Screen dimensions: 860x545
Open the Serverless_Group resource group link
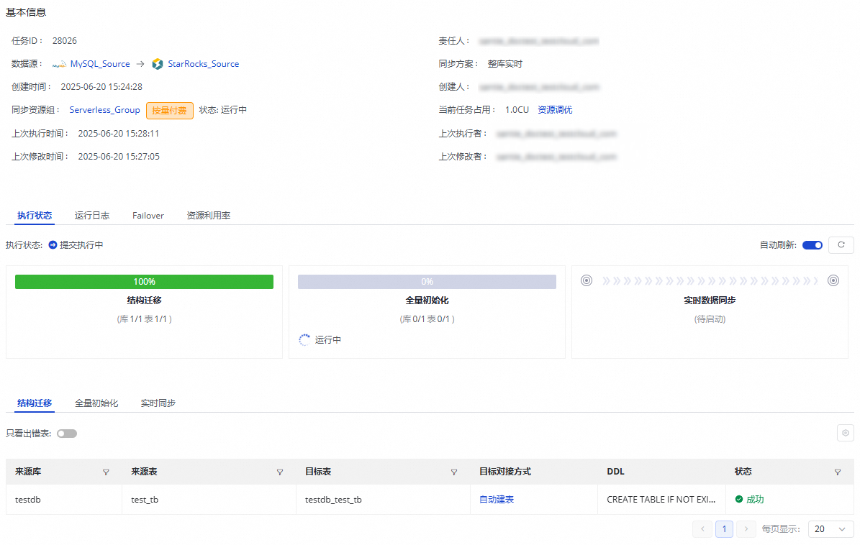[x=105, y=110]
